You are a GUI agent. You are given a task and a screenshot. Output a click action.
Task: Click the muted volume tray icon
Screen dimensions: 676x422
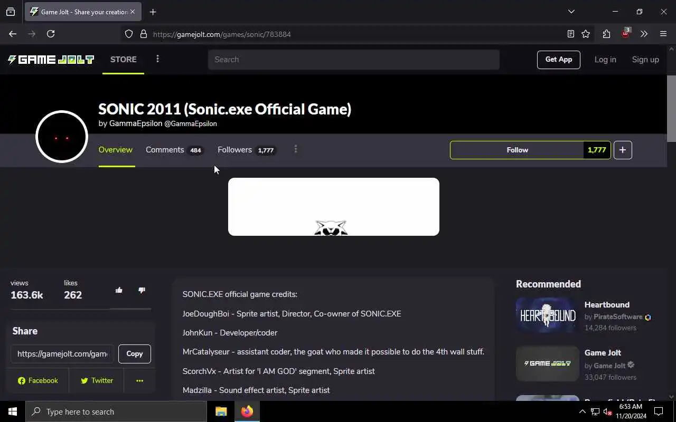(608, 411)
